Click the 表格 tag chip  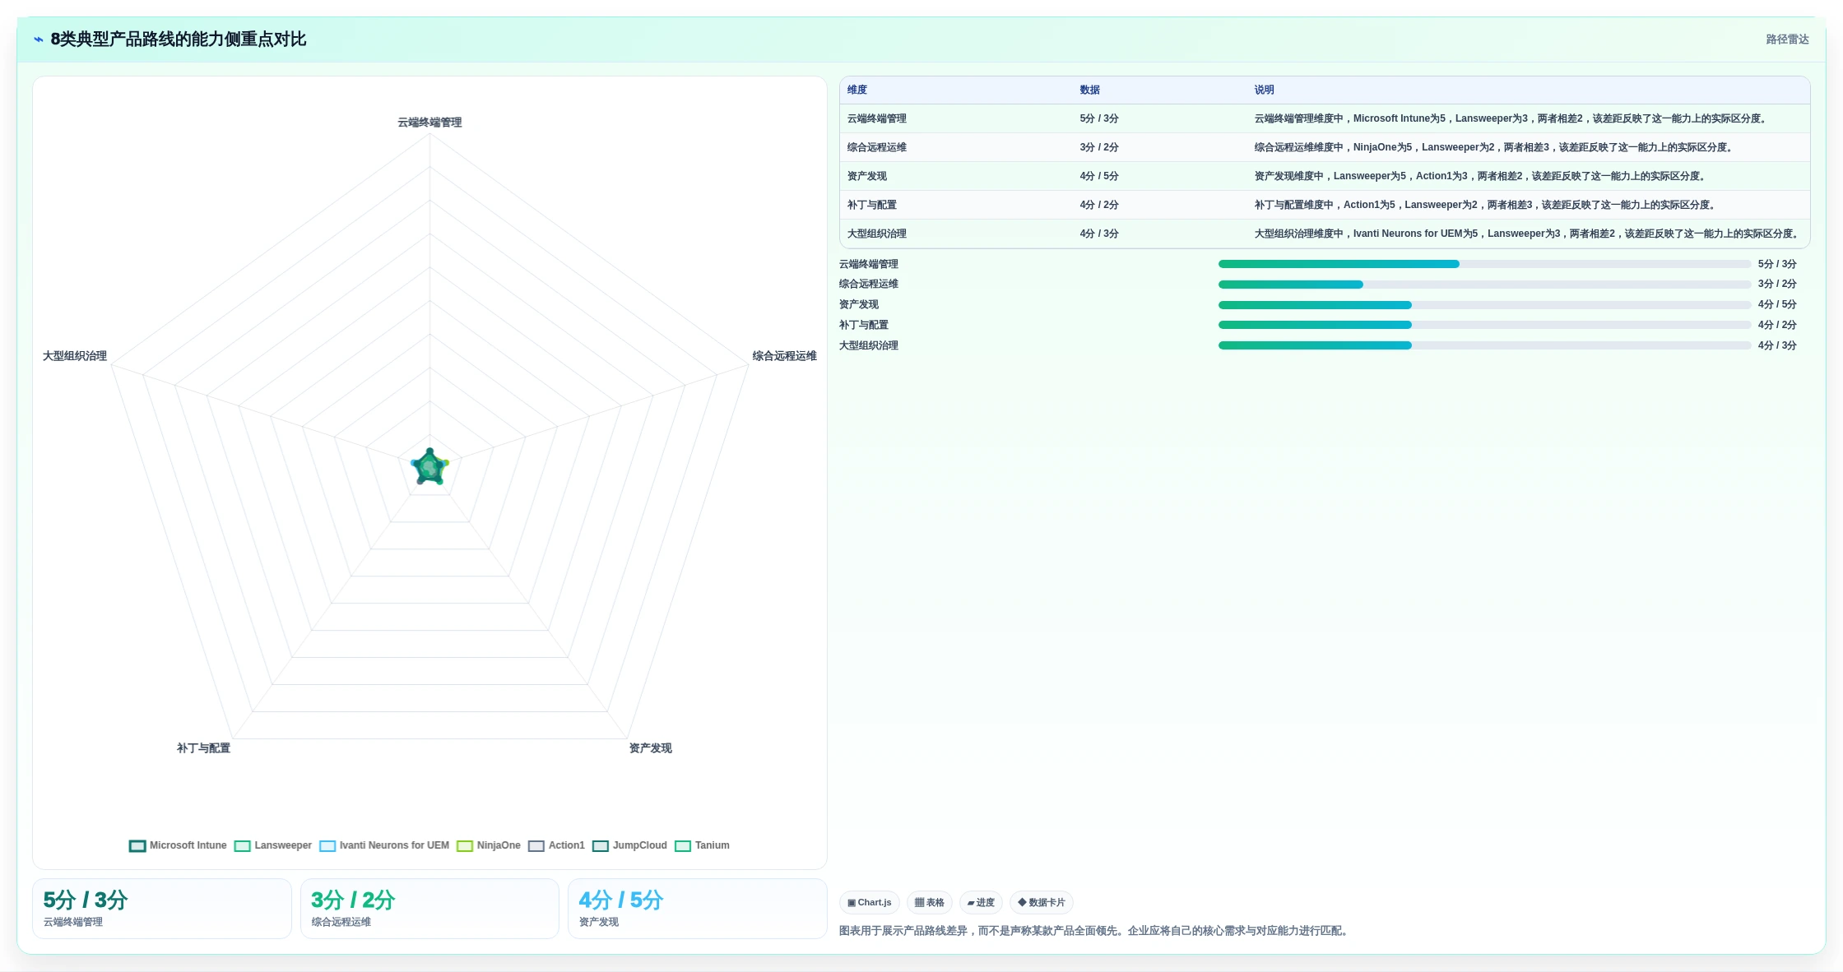point(930,902)
